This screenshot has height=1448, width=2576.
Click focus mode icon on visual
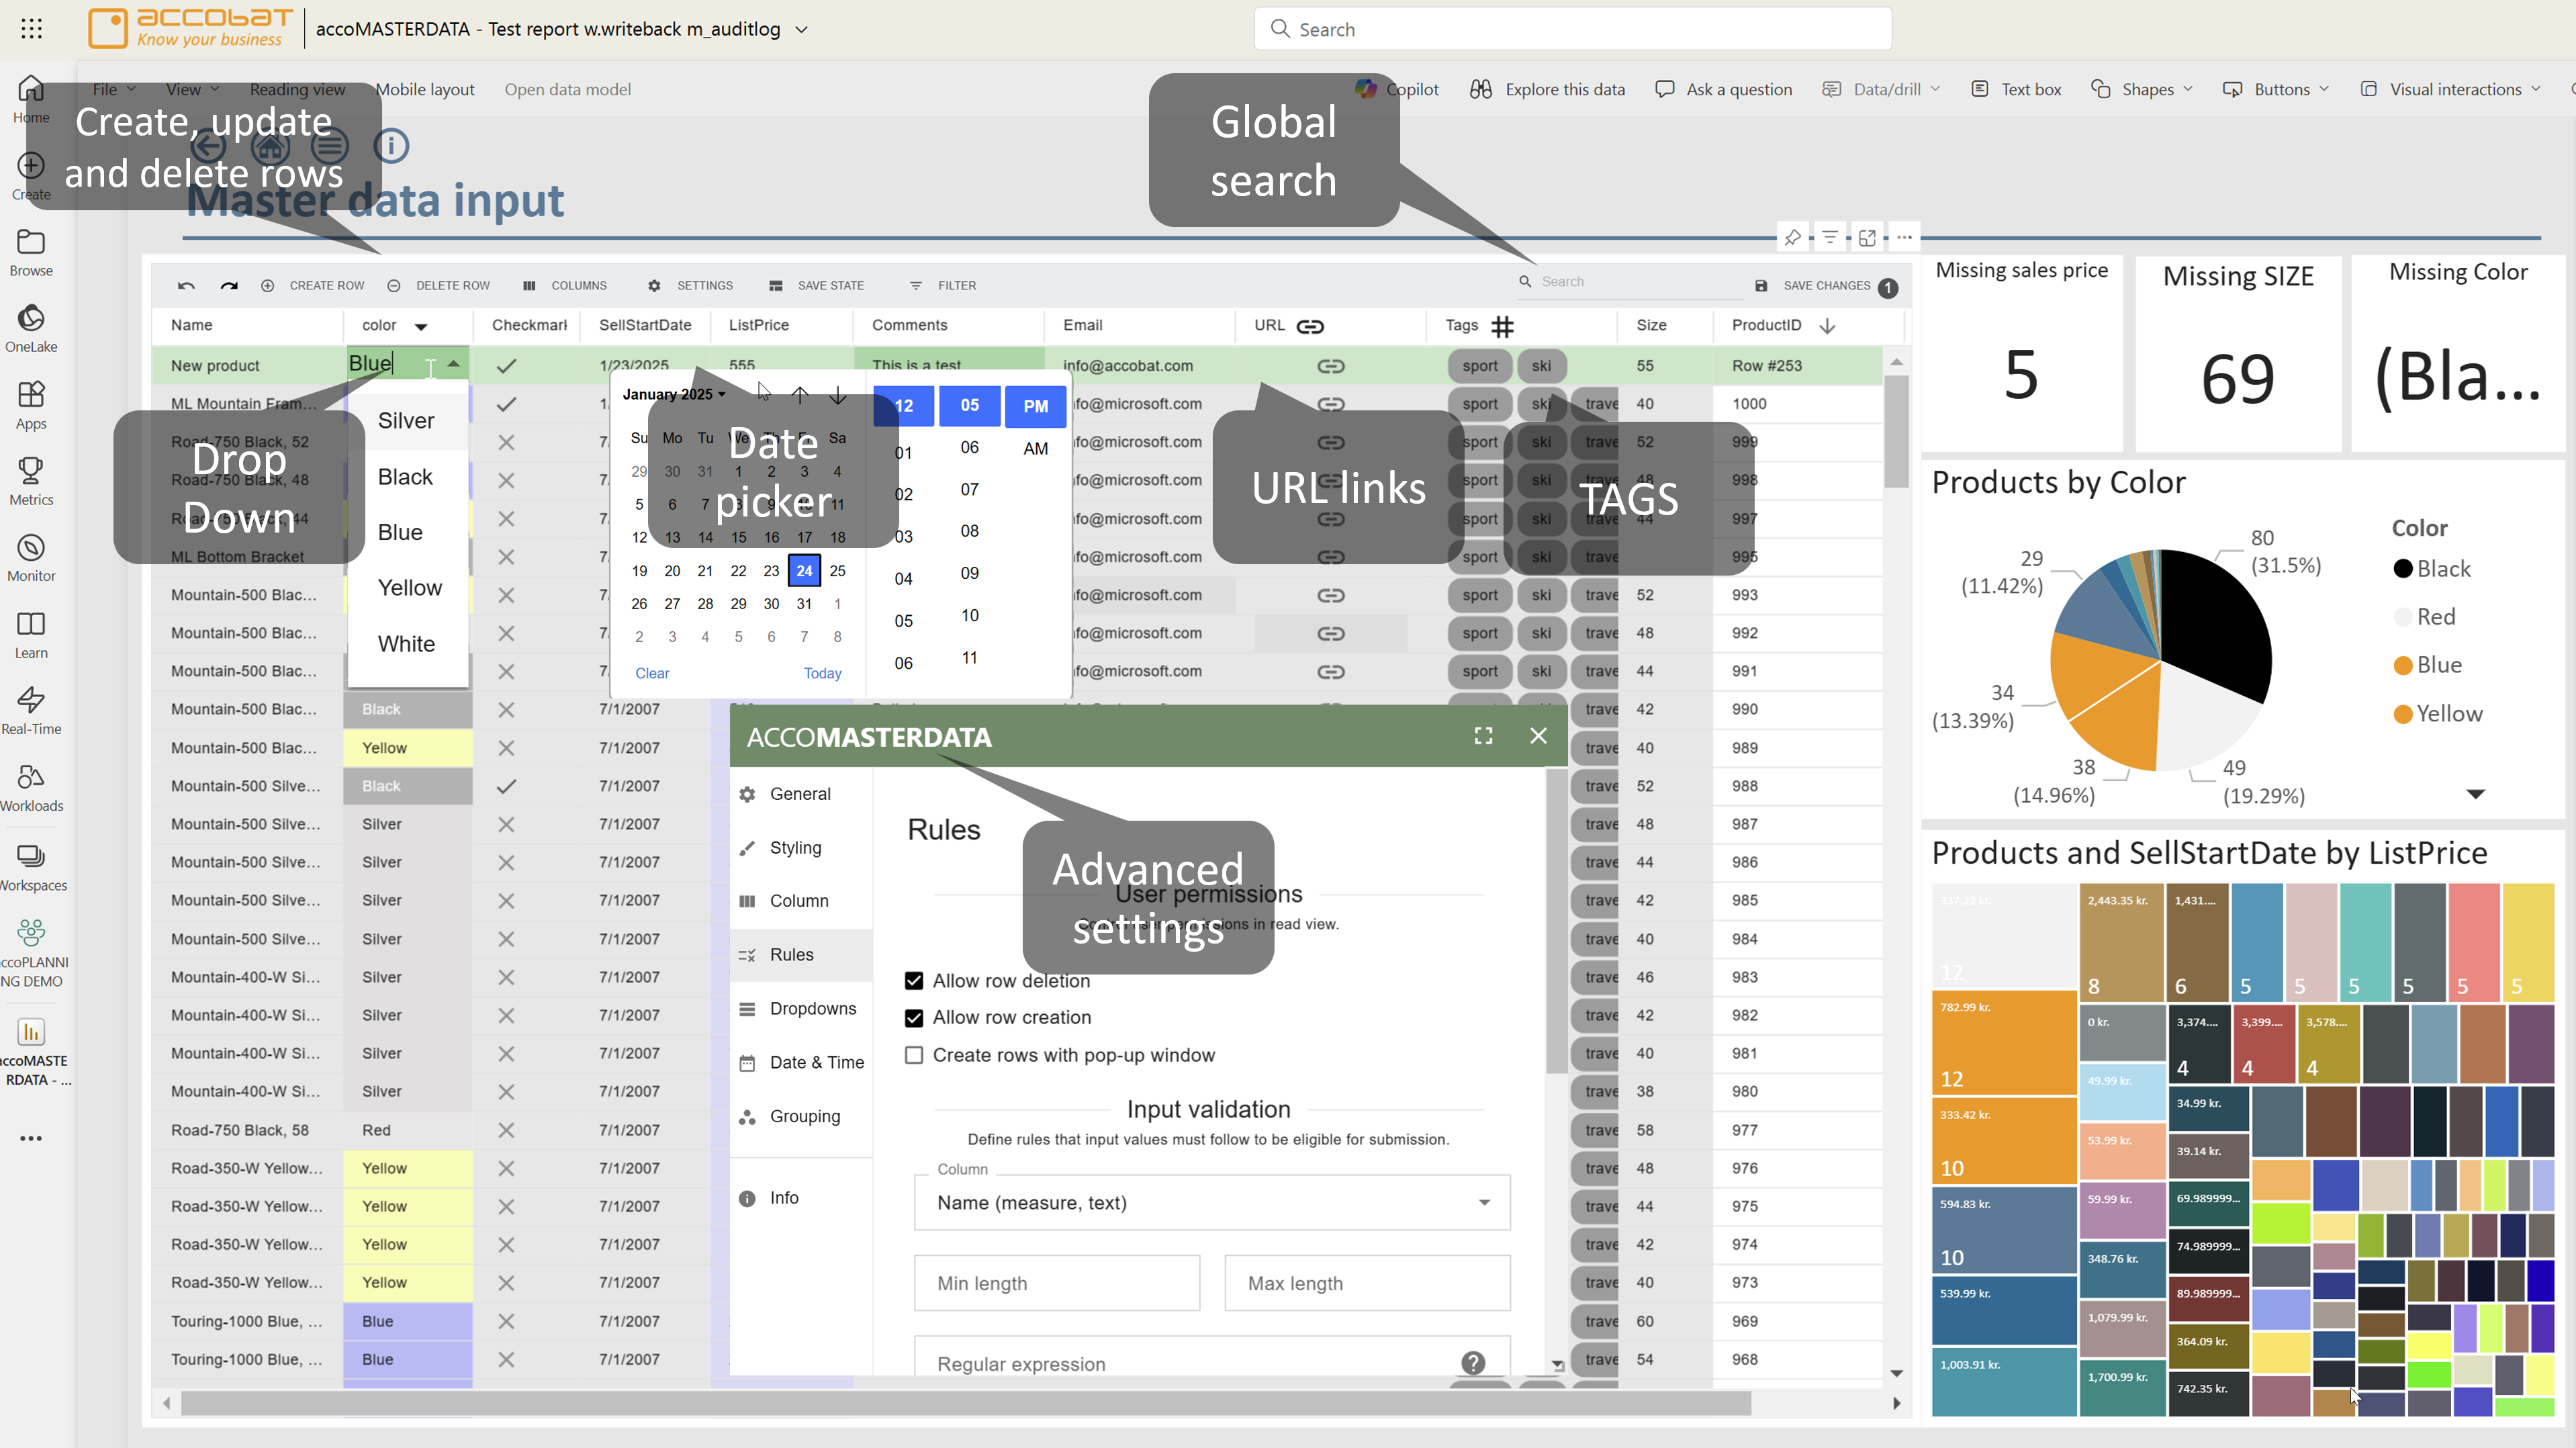1867,238
